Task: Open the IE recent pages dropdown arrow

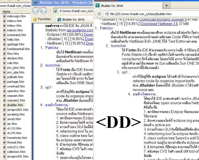Action: pyautogui.click(x=50, y=11)
